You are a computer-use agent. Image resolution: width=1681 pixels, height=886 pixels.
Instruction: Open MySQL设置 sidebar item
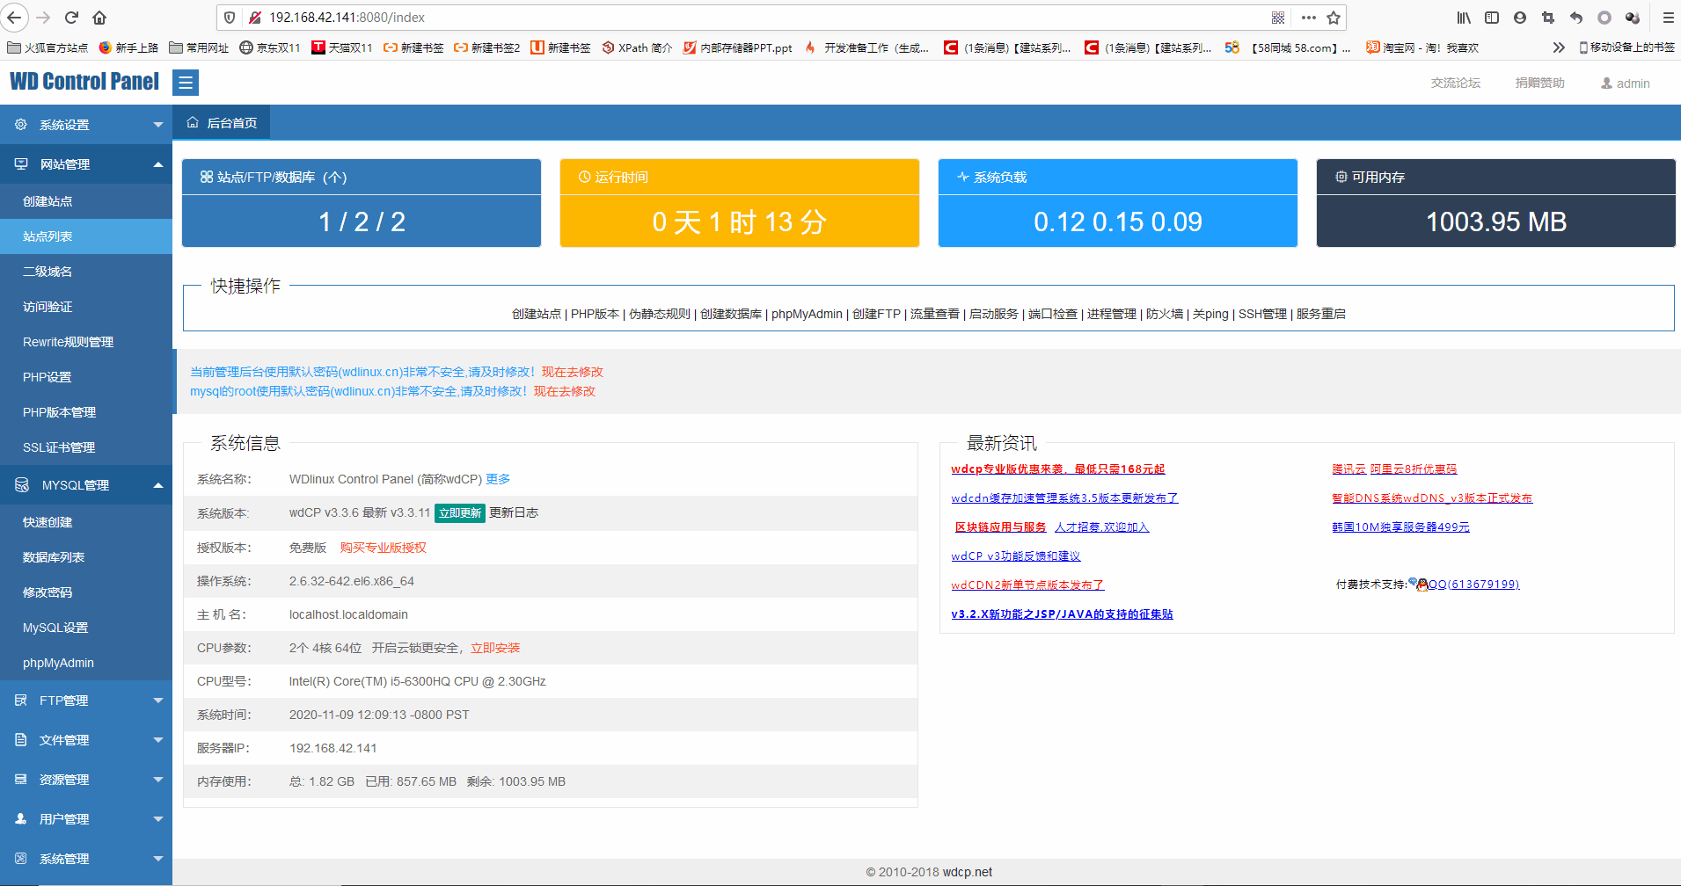[86, 628]
